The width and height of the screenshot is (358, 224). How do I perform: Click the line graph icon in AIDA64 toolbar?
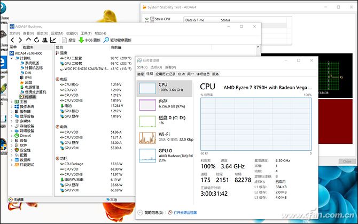(x=53, y=40)
